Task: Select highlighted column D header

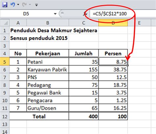Action: pos(113,23)
